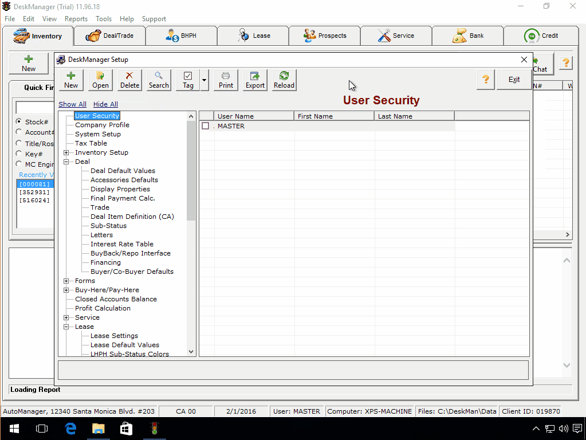Select the Account# radio button
Screen dimensions: 586x440
tap(19, 132)
